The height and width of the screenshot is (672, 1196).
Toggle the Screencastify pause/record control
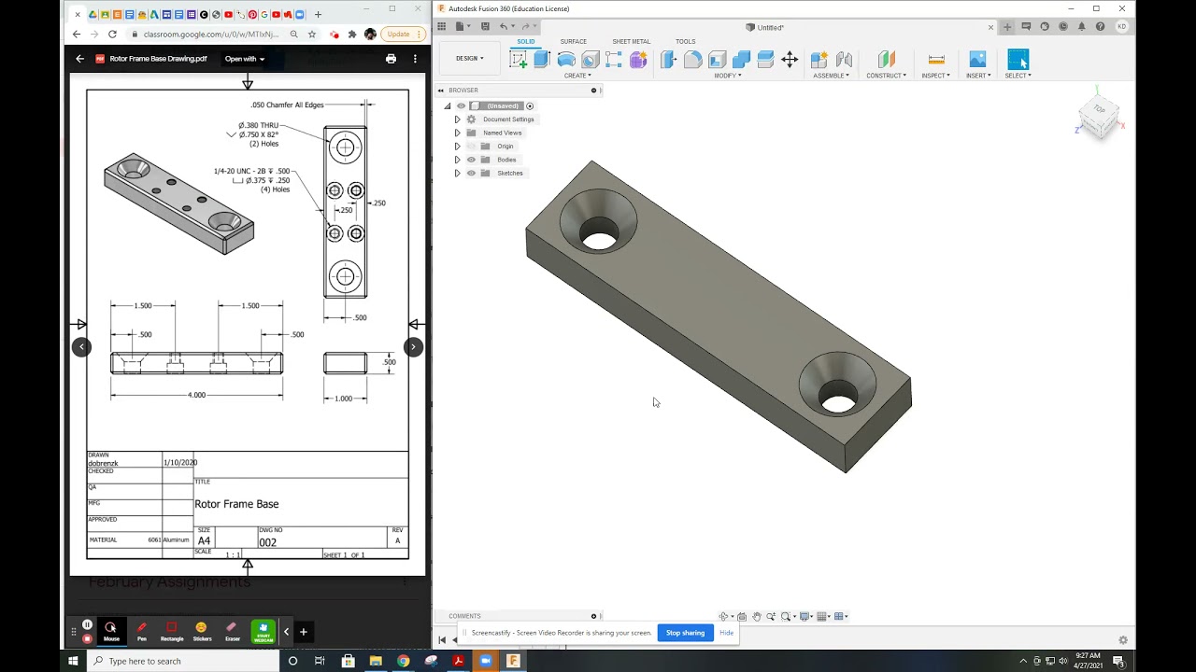click(x=87, y=625)
